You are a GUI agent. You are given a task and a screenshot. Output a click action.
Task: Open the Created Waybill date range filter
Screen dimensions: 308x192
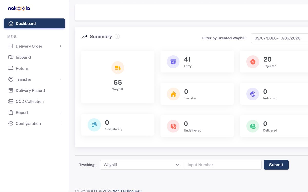(x=279, y=38)
